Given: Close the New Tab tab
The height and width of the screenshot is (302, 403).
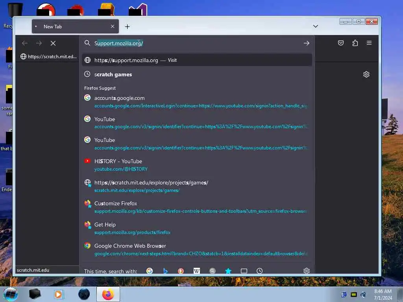Looking at the screenshot, I should (x=113, y=26).
